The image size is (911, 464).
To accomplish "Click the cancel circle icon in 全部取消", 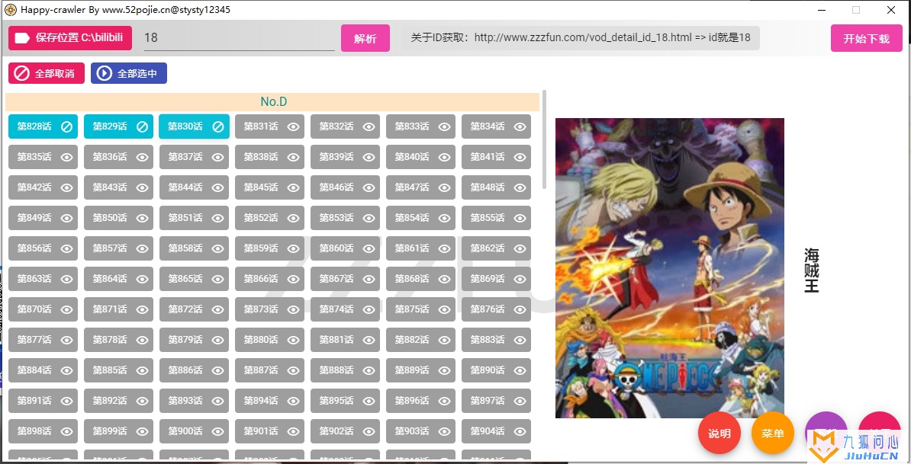I will pyautogui.click(x=21, y=73).
